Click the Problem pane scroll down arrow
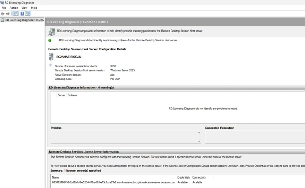Viewport: 305px width, 188px height. point(199,141)
